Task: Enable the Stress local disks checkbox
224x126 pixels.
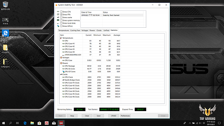Action: [61, 23]
